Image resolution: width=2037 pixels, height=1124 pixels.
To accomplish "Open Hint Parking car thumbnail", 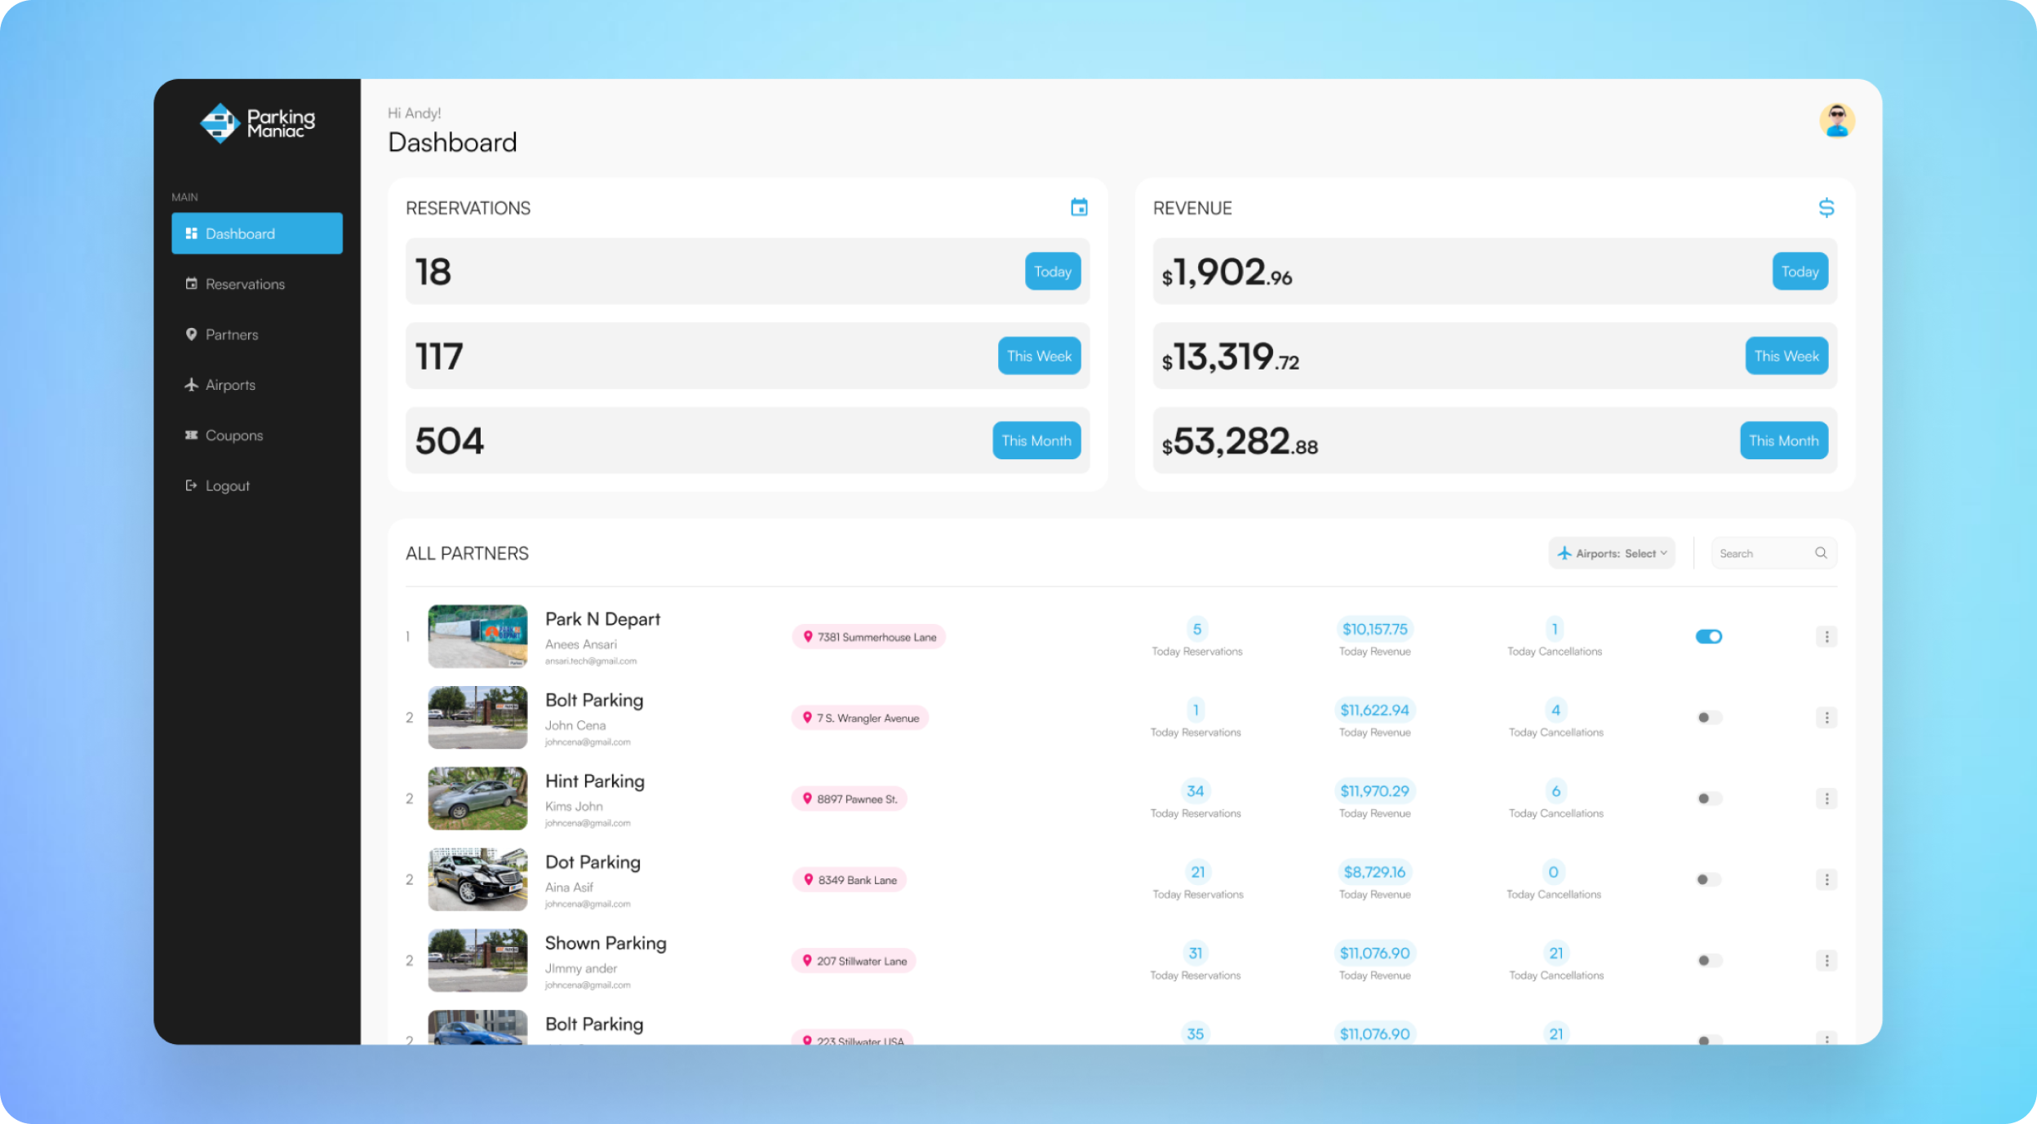I will pyautogui.click(x=477, y=799).
